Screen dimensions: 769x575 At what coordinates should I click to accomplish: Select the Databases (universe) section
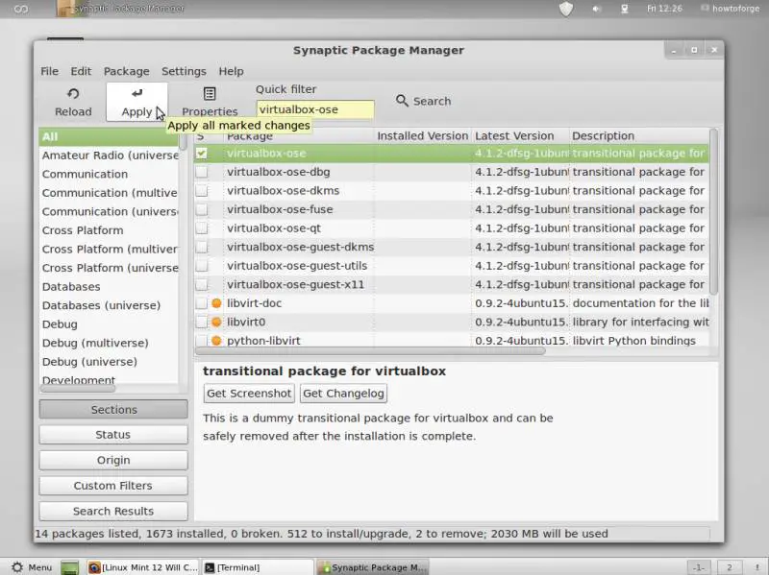tap(109, 305)
